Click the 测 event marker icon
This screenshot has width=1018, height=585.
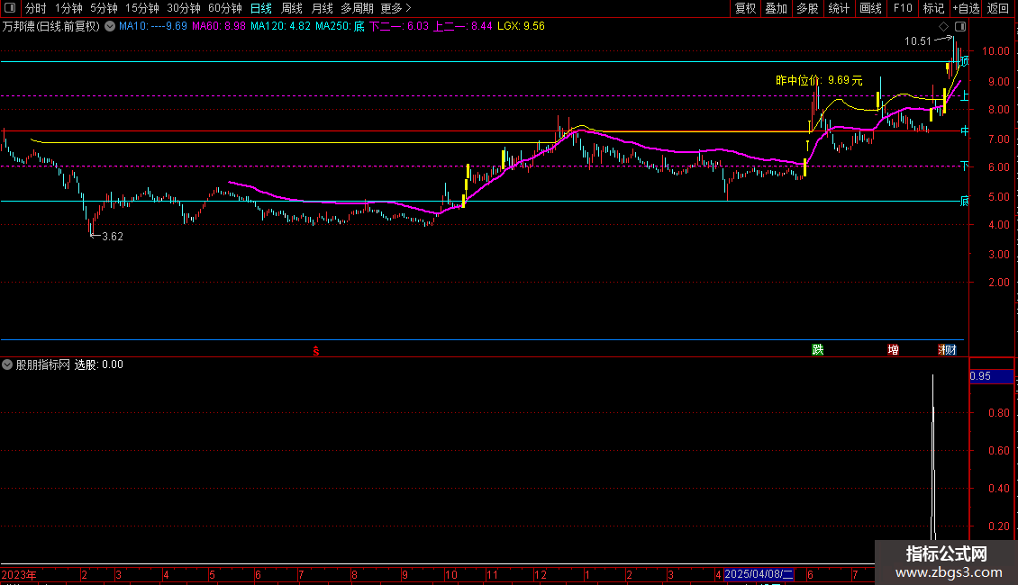(x=942, y=349)
